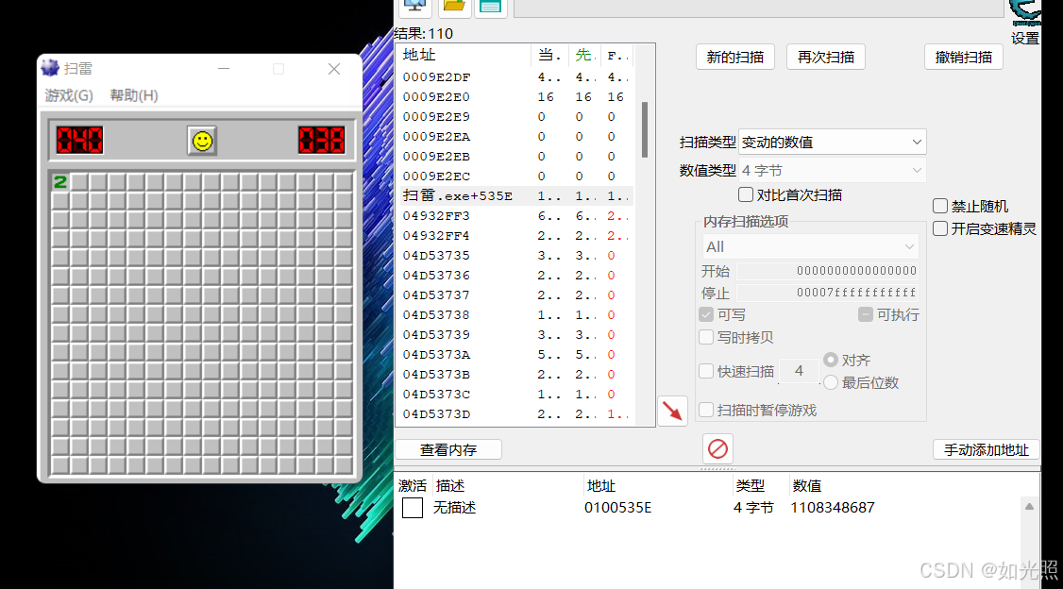This screenshot has width=1063, height=589.
Task: Click the mine counter display in Minesweeper
Action: point(79,141)
